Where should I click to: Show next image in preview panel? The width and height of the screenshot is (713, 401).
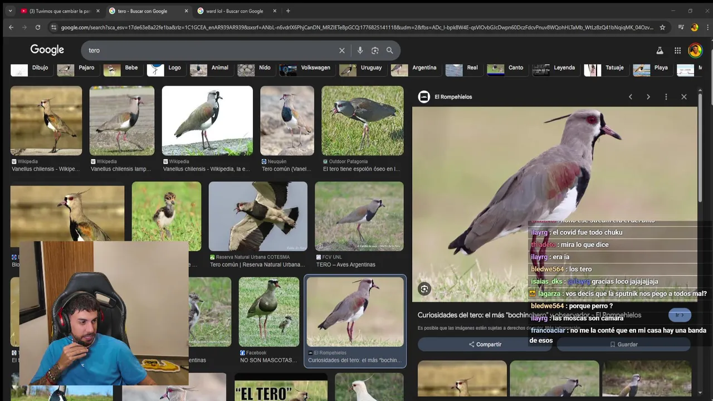pos(648,97)
